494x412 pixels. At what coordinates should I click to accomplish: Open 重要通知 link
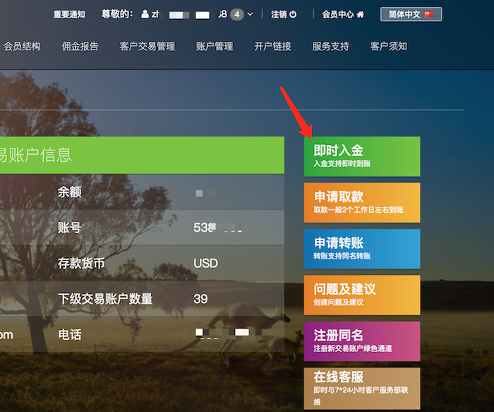[x=69, y=15]
